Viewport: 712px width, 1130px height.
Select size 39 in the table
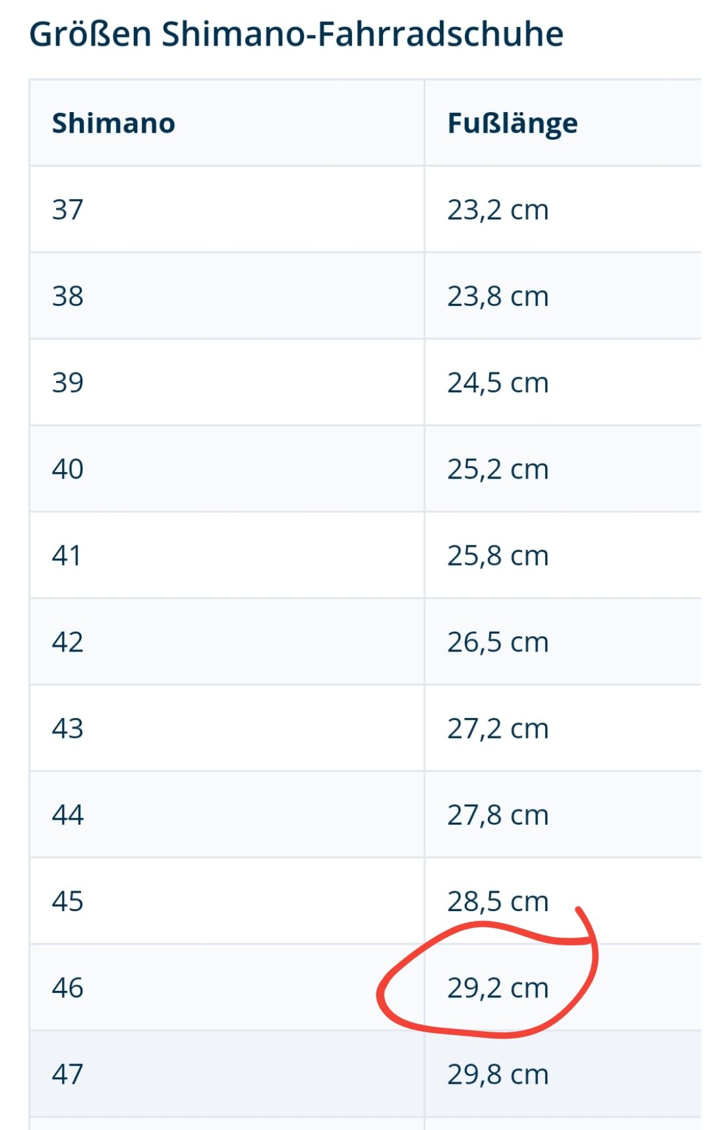[68, 382]
